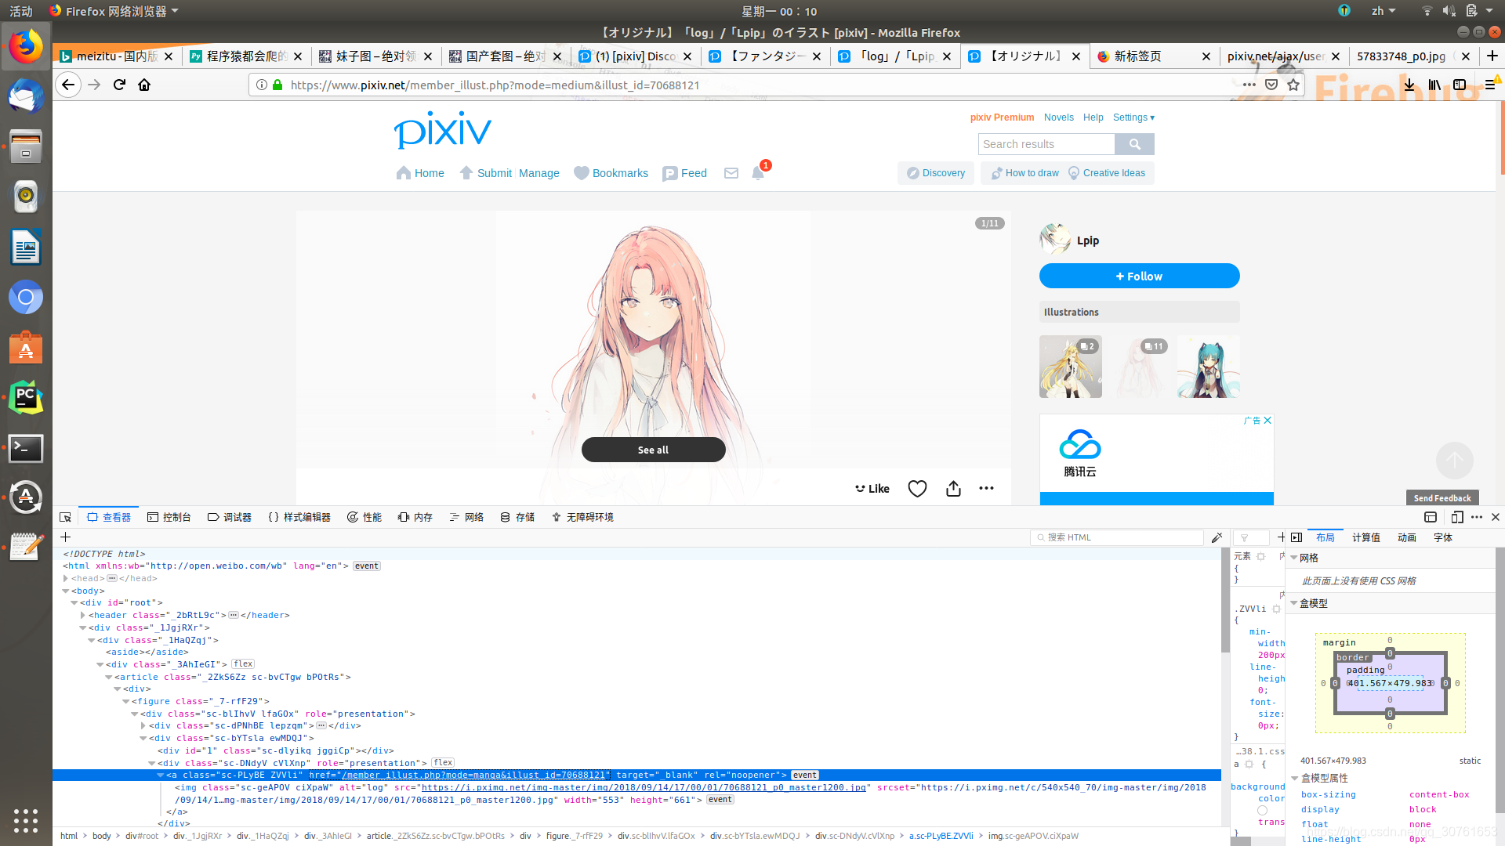1505x846 pixels.
Task: Click the Follow button for Lpip
Action: click(1138, 276)
